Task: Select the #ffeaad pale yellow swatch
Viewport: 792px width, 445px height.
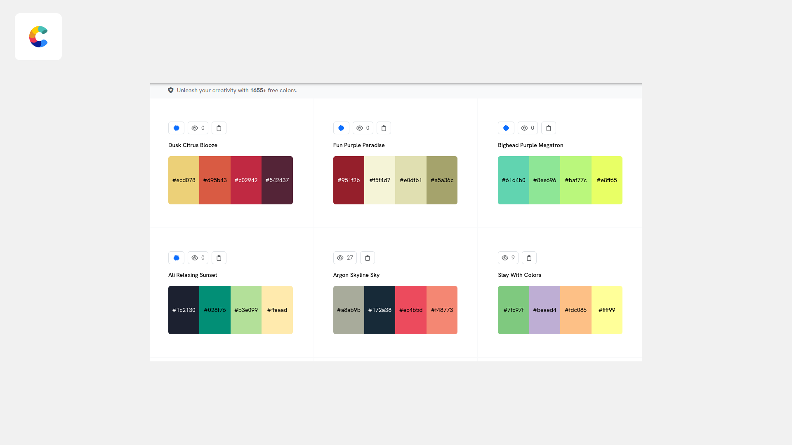Action: click(277, 310)
